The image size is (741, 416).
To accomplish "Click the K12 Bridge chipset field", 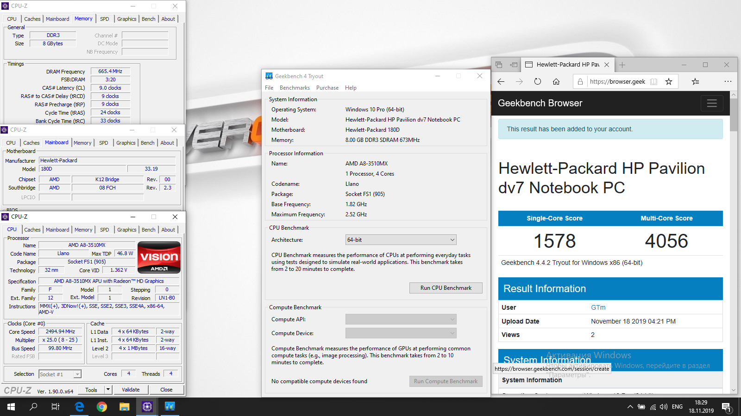I will pyautogui.click(x=107, y=179).
